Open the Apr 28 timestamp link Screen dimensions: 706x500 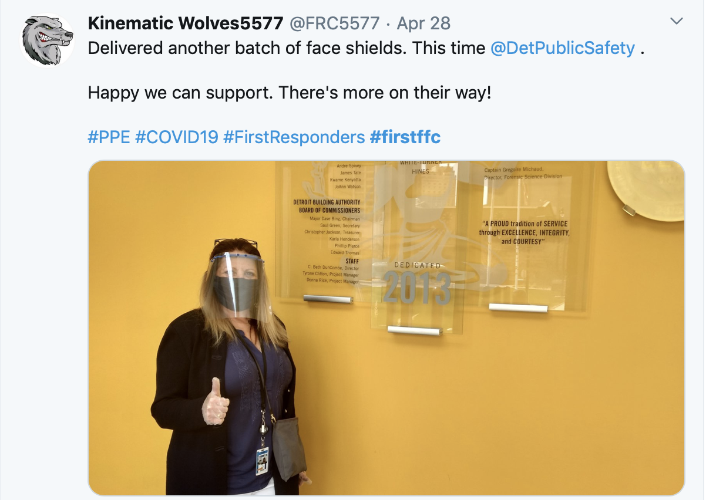click(x=423, y=23)
